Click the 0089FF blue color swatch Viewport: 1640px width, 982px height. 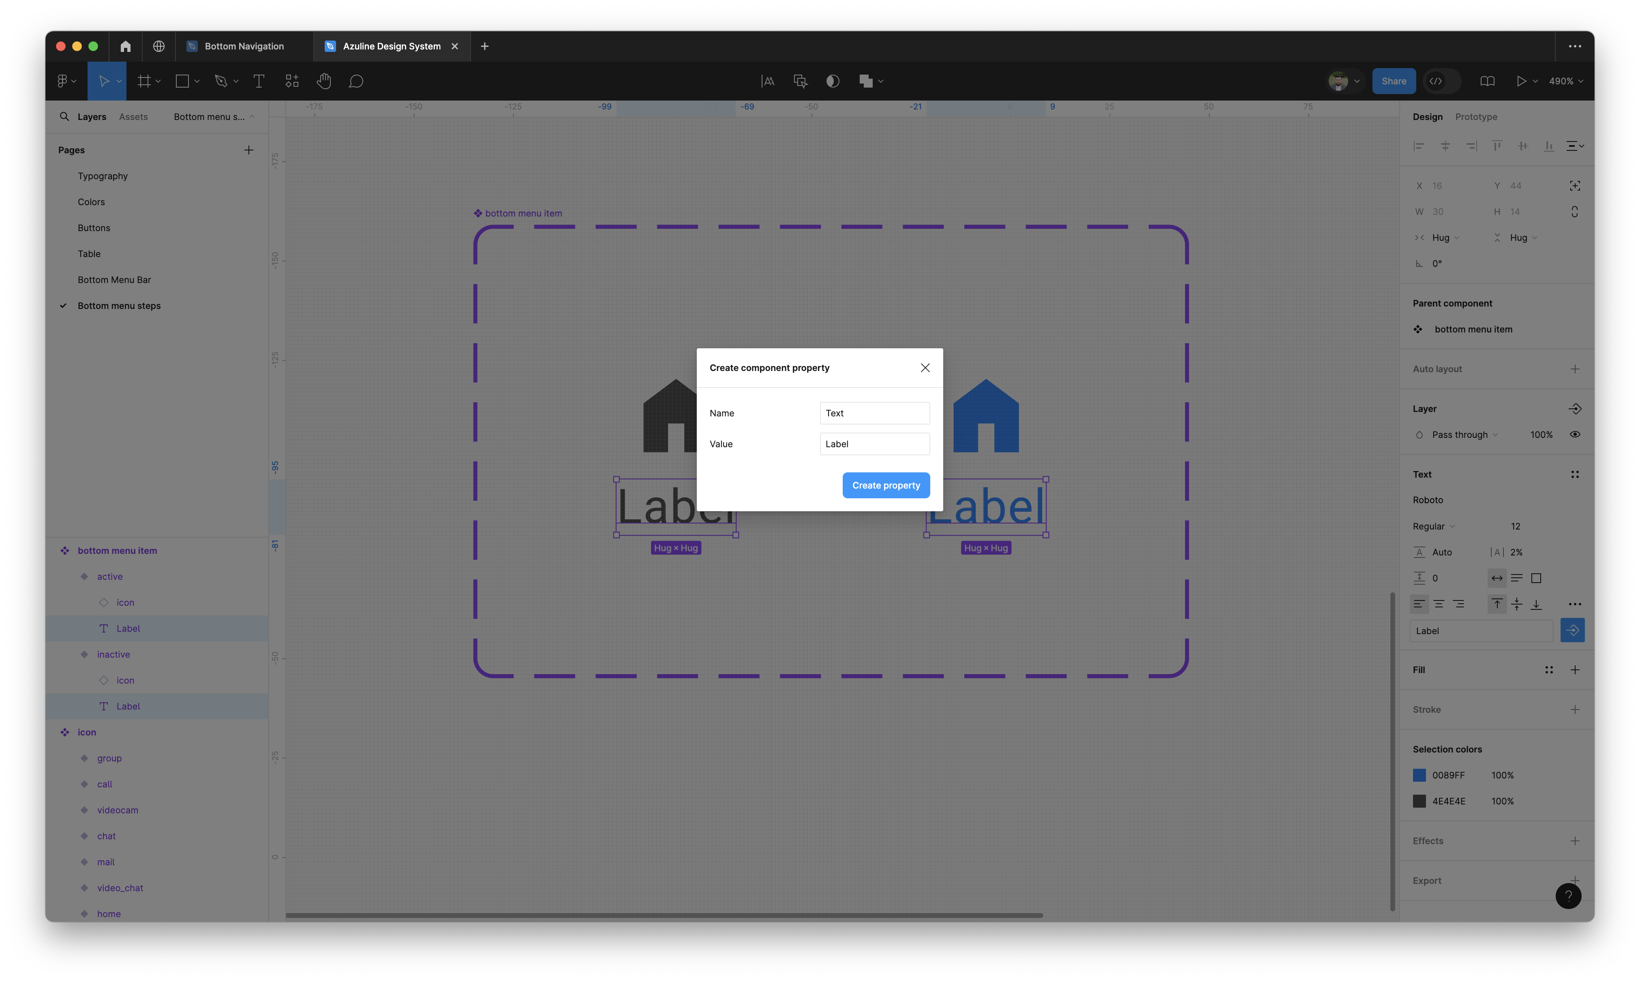coord(1419,775)
